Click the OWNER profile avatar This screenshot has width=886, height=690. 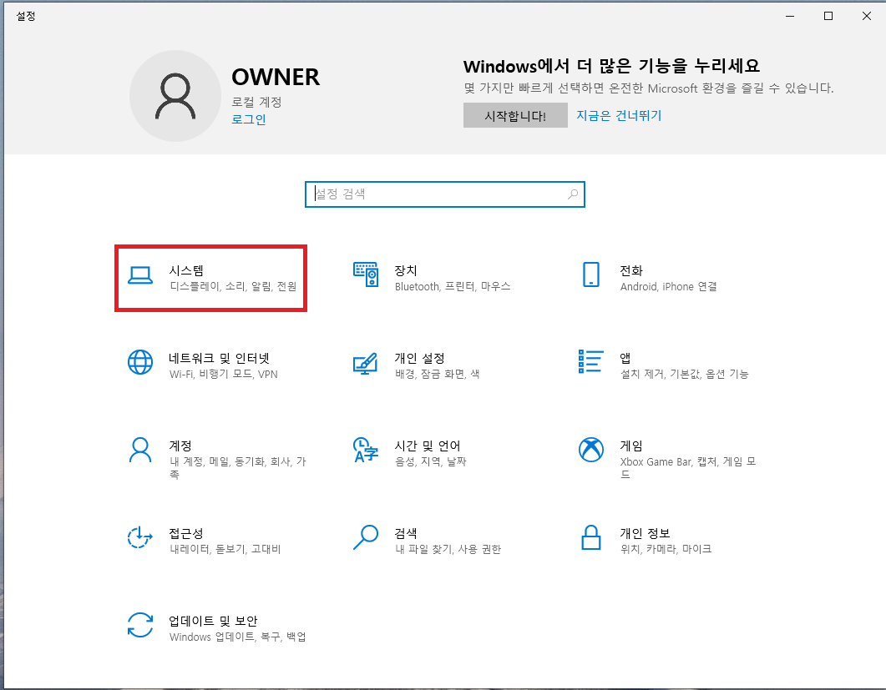pos(175,96)
